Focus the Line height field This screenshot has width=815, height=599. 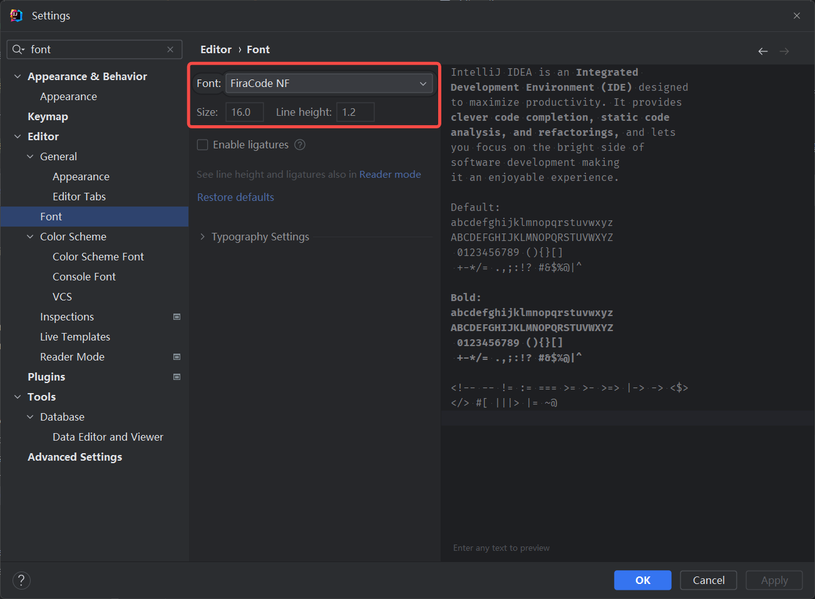click(x=356, y=112)
